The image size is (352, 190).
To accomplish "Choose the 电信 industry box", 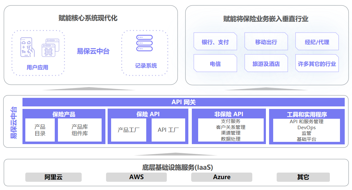I will click(215, 64).
